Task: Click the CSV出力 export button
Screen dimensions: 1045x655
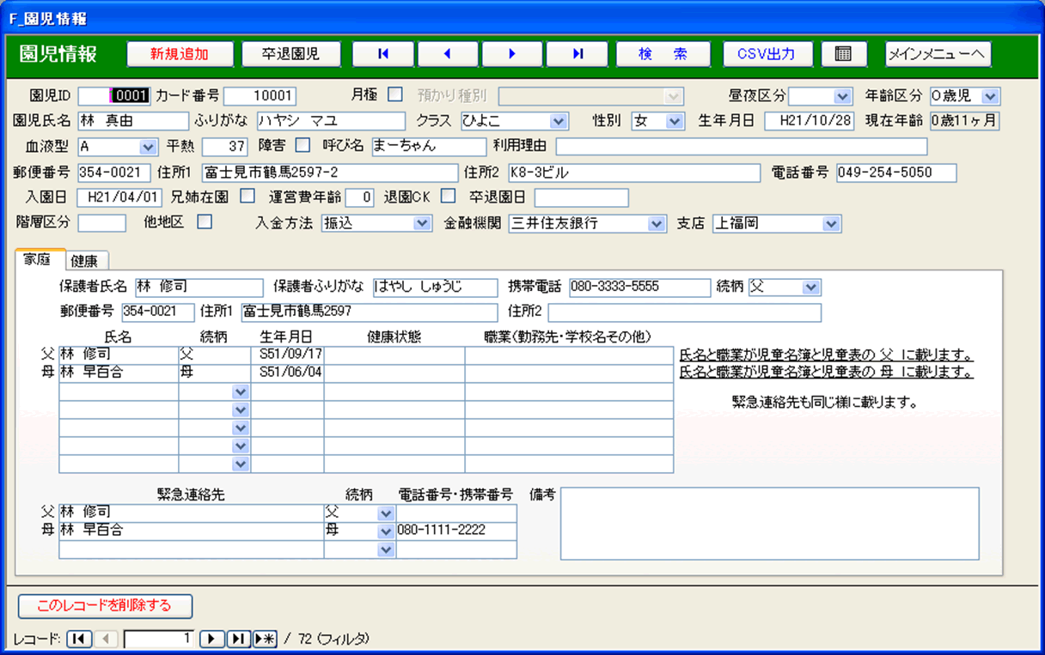Action: [x=767, y=54]
